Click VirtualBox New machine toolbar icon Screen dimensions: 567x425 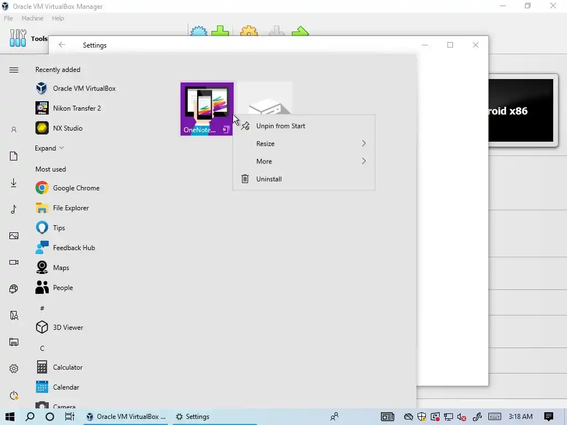(199, 30)
